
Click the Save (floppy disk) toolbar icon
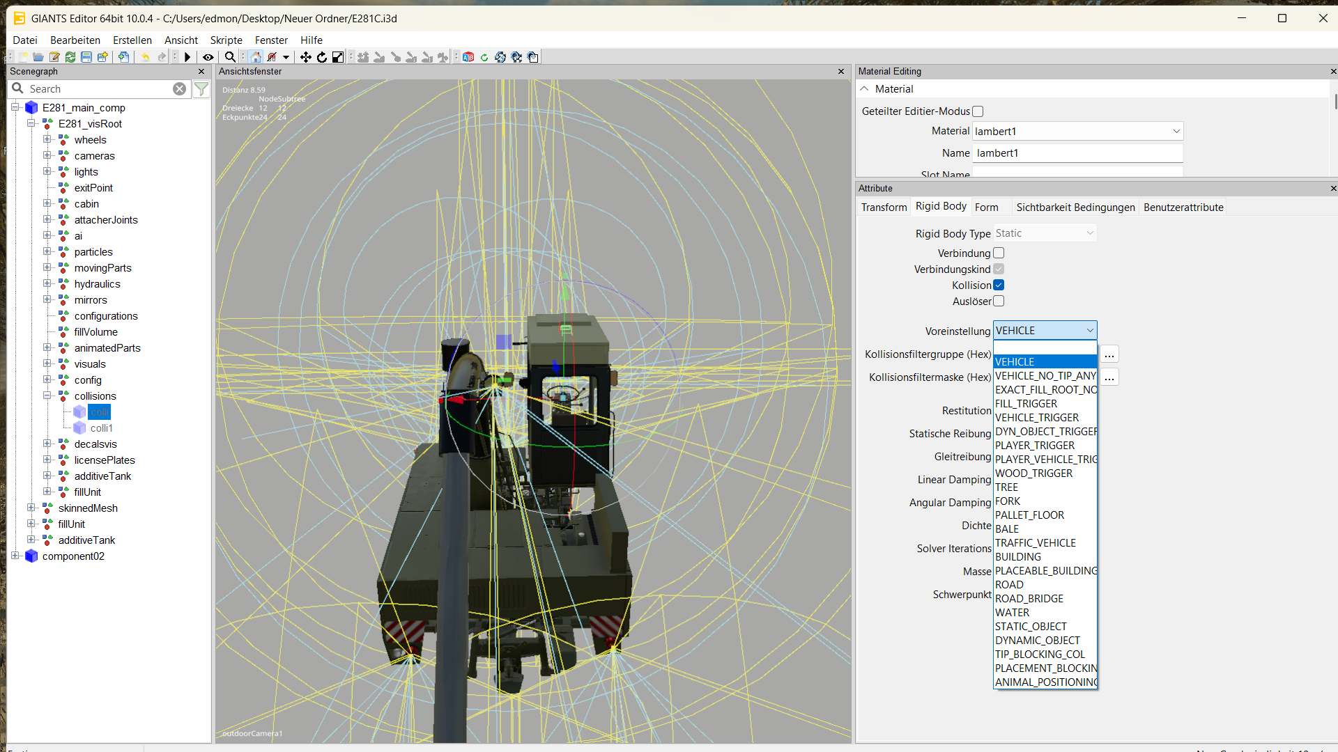coord(86,57)
